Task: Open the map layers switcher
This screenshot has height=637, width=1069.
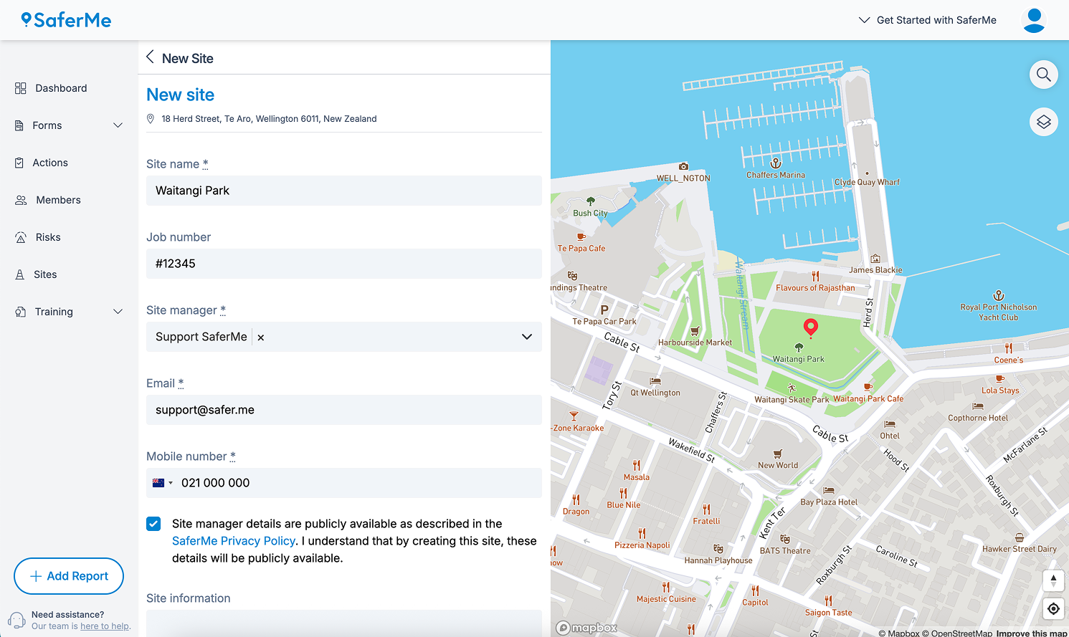Action: coord(1044,122)
